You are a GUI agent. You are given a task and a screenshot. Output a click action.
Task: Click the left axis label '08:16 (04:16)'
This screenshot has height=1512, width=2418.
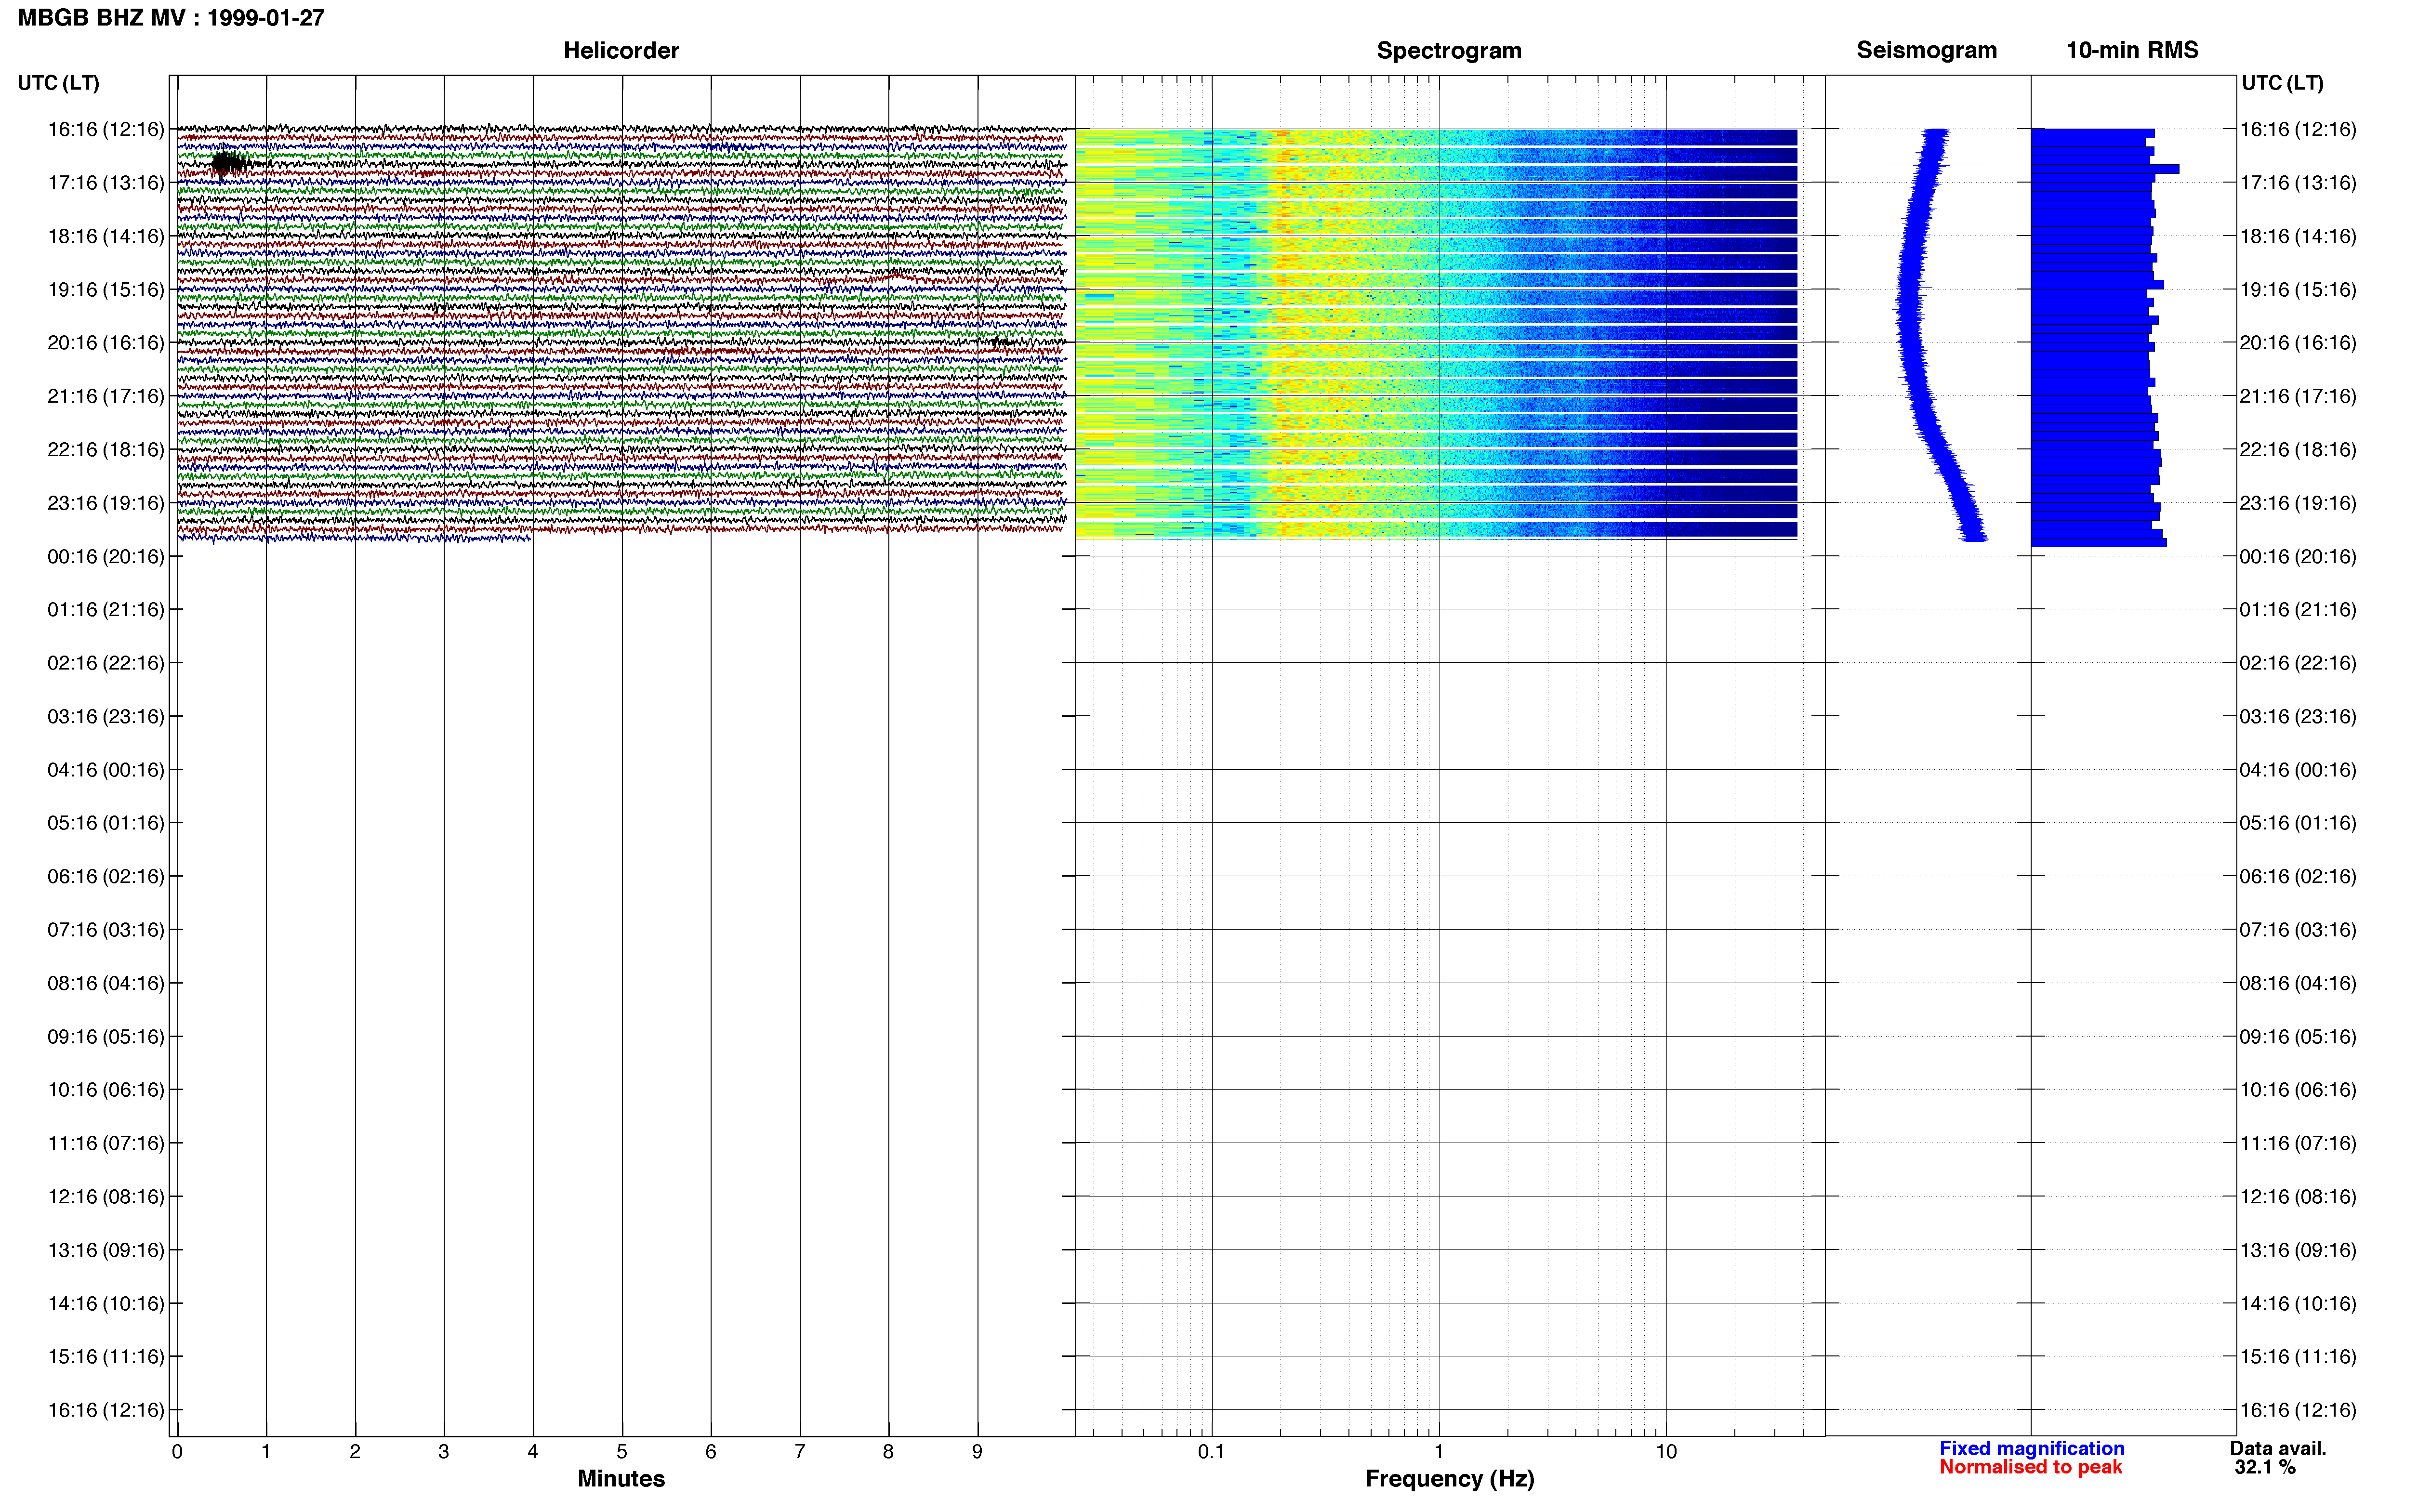(x=106, y=983)
